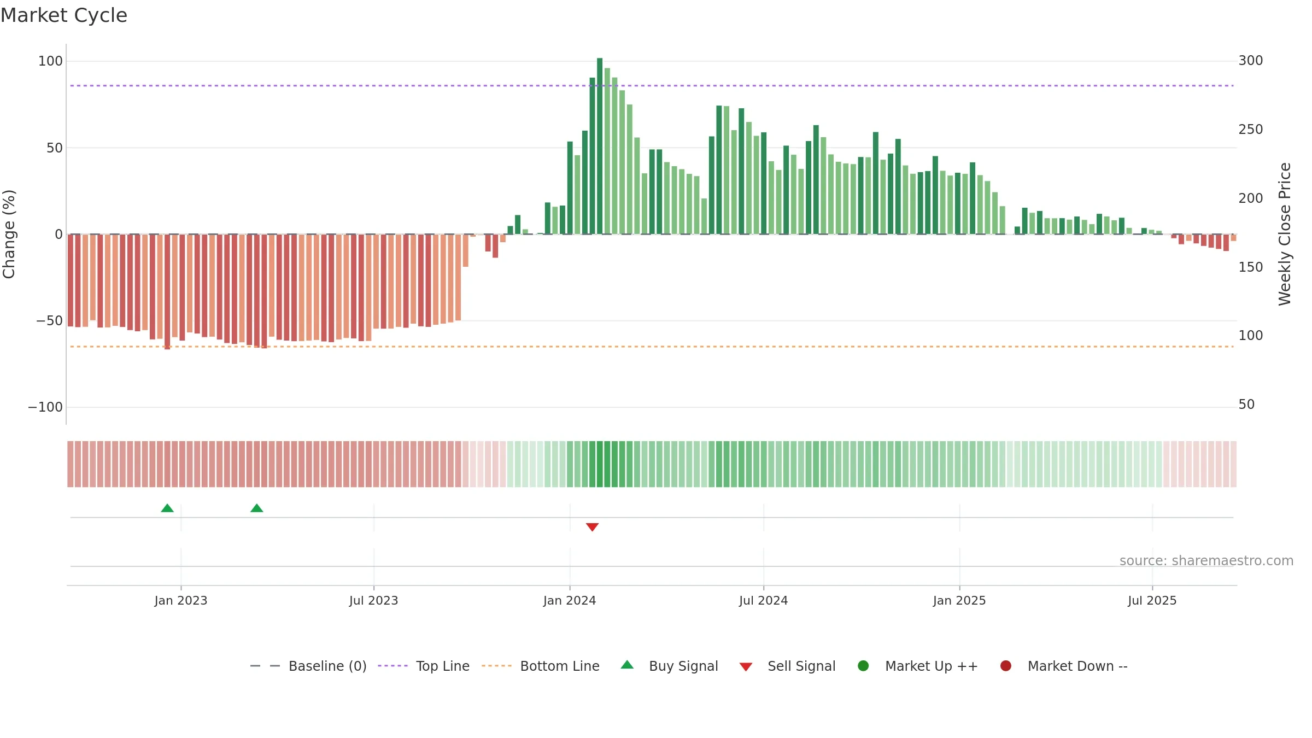The image size is (1312, 738).
Task: Click the Jan 2025 axis label
Action: [959, 601]
